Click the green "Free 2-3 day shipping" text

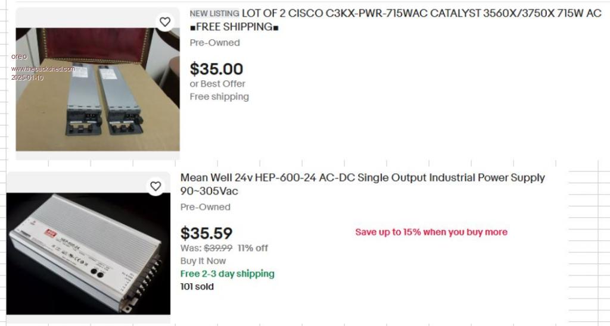tap(228, 274)
